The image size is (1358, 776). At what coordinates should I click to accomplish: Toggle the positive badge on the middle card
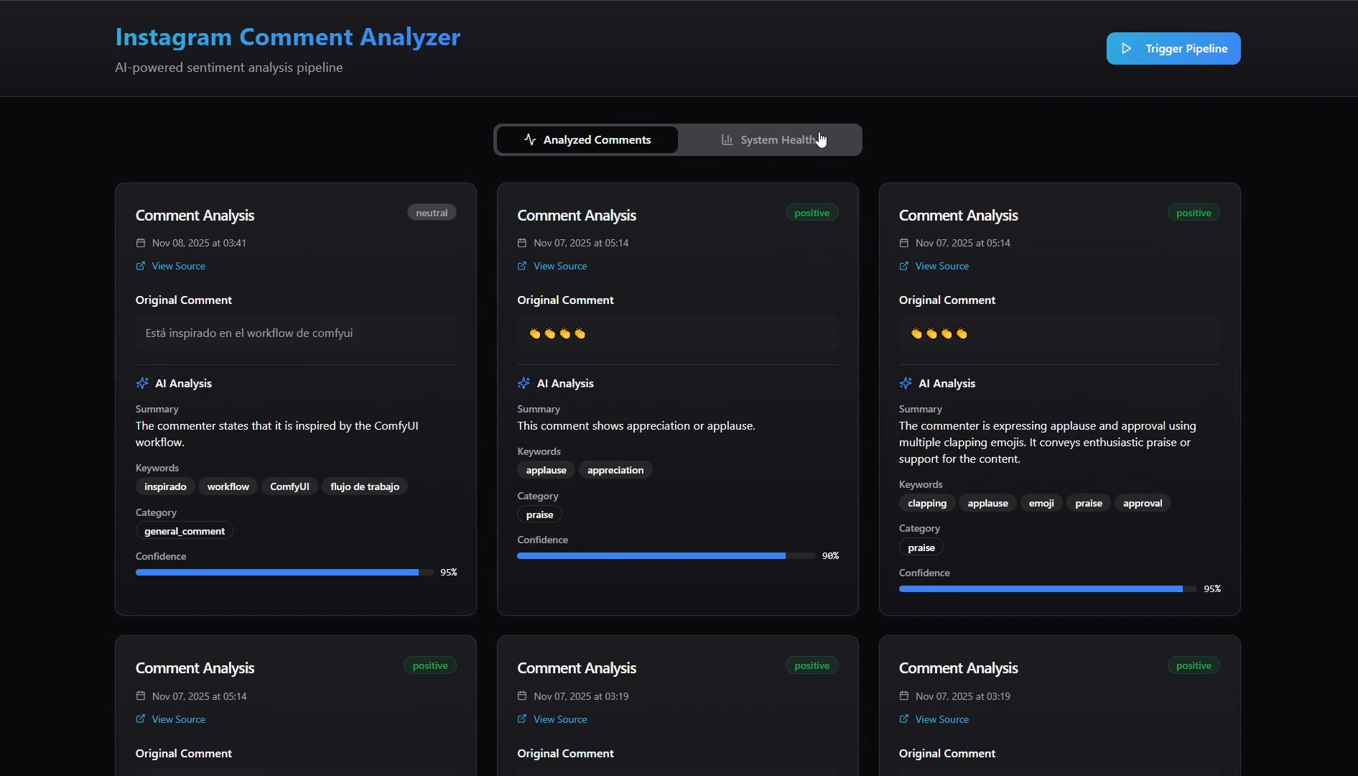coord(811,212)
